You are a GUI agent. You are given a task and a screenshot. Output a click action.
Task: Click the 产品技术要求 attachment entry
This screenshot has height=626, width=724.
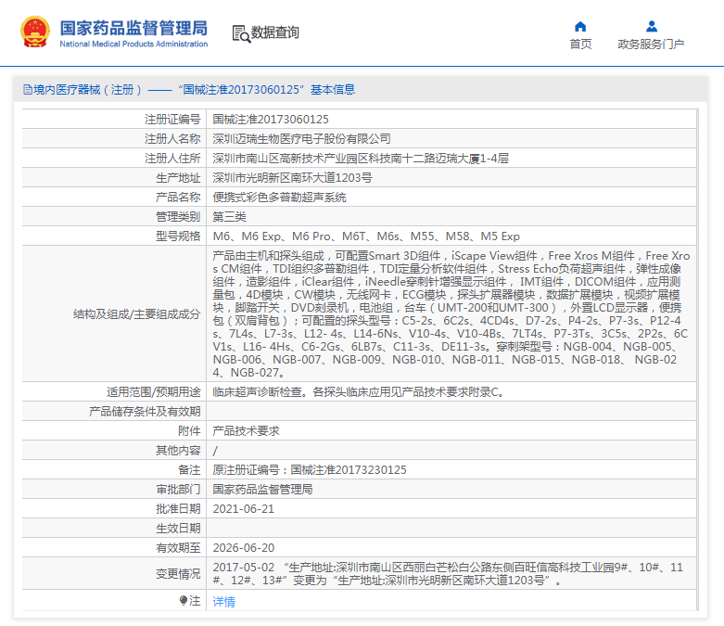[x=246, y=431]
